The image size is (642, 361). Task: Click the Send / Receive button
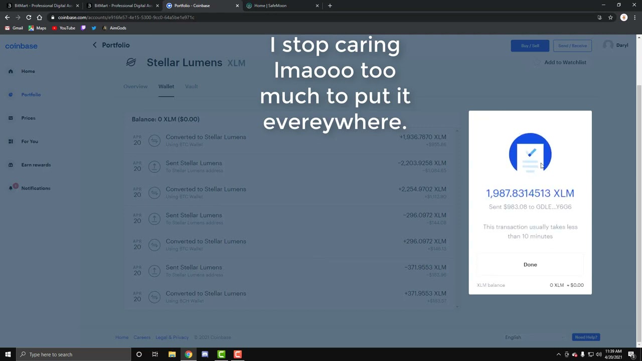[572, 46]
